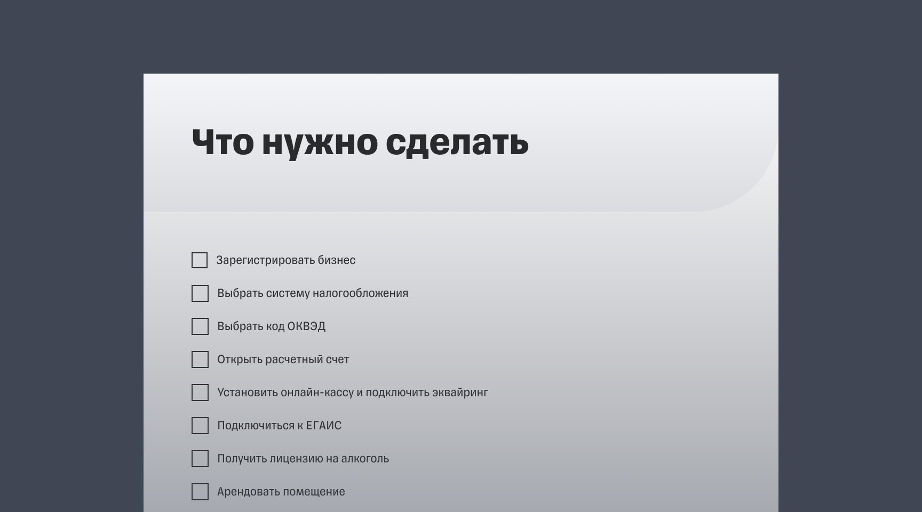Check the «Открыть расчетный счет» checkbox

200,359
